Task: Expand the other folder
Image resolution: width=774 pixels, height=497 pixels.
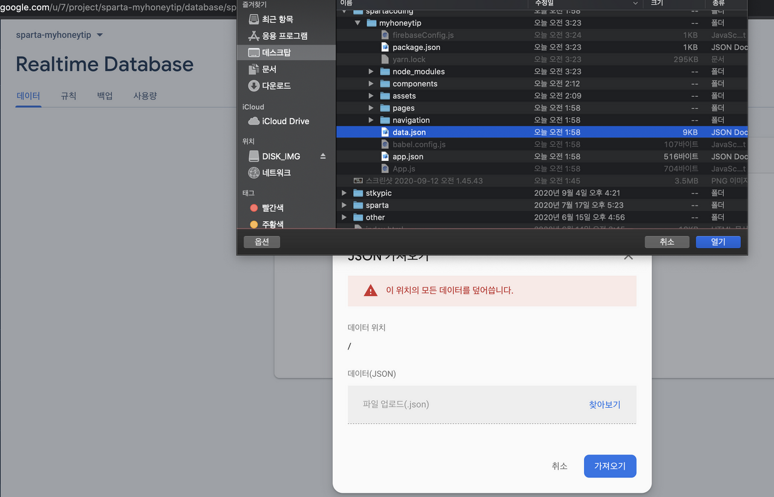Action: 345,217
